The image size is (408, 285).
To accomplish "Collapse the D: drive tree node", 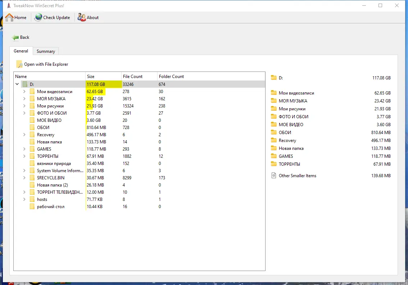I will click(x=17, y=84).
